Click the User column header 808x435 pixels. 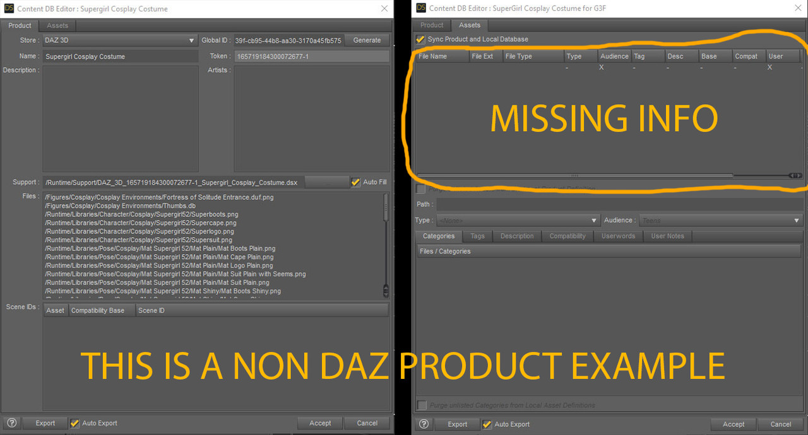click(x=783, y=56)
